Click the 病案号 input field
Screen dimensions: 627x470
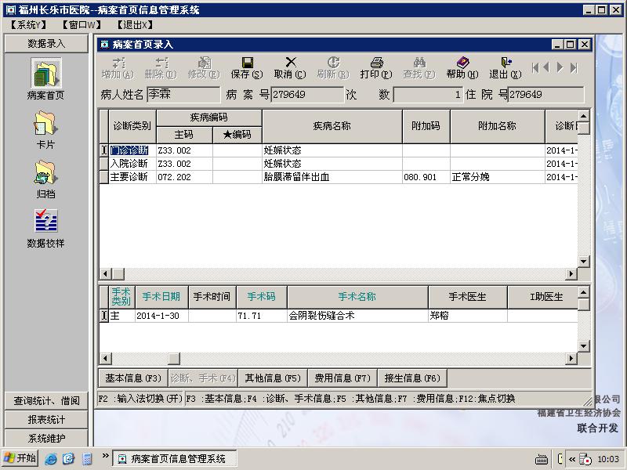(307, 95)
